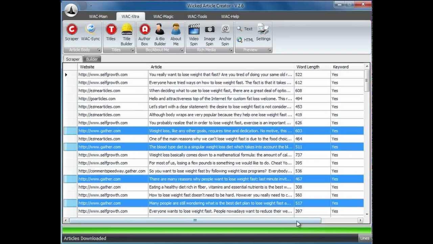This screenshot has height=244, width=433.
Task: Click the vertical scrollbar up arrow
Action: (x=367, y=66)
